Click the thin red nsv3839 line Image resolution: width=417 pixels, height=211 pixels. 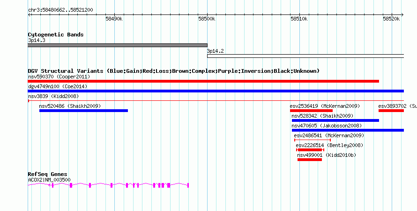216,101
